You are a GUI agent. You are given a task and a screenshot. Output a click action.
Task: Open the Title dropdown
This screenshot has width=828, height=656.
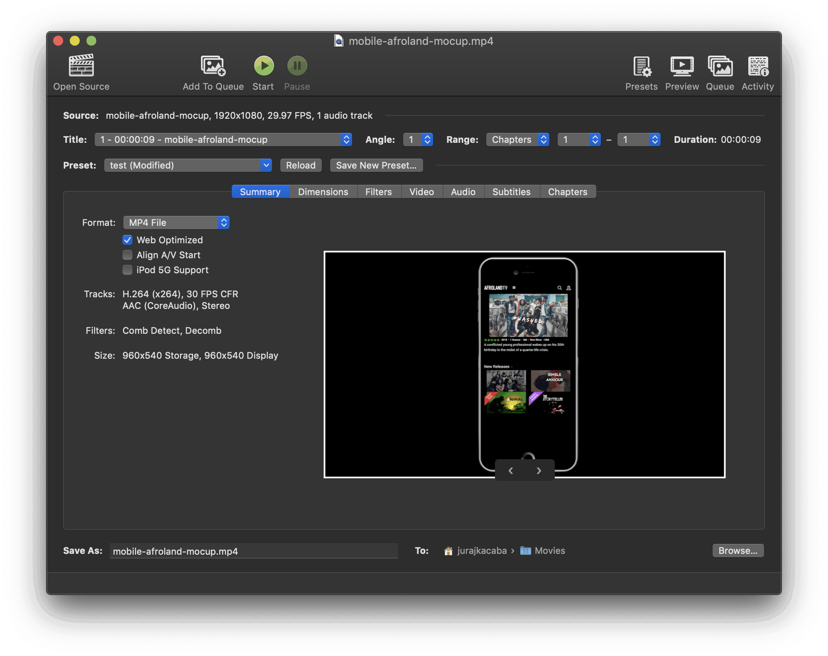click(x=223, y=140)
